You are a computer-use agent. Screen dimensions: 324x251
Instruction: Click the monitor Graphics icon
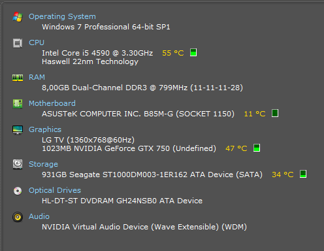pos(18,130)
